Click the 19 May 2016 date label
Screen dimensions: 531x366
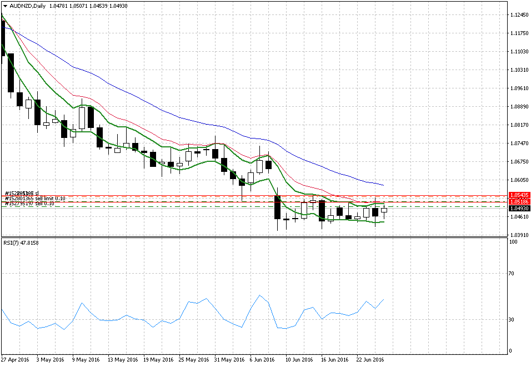point(158,359)
